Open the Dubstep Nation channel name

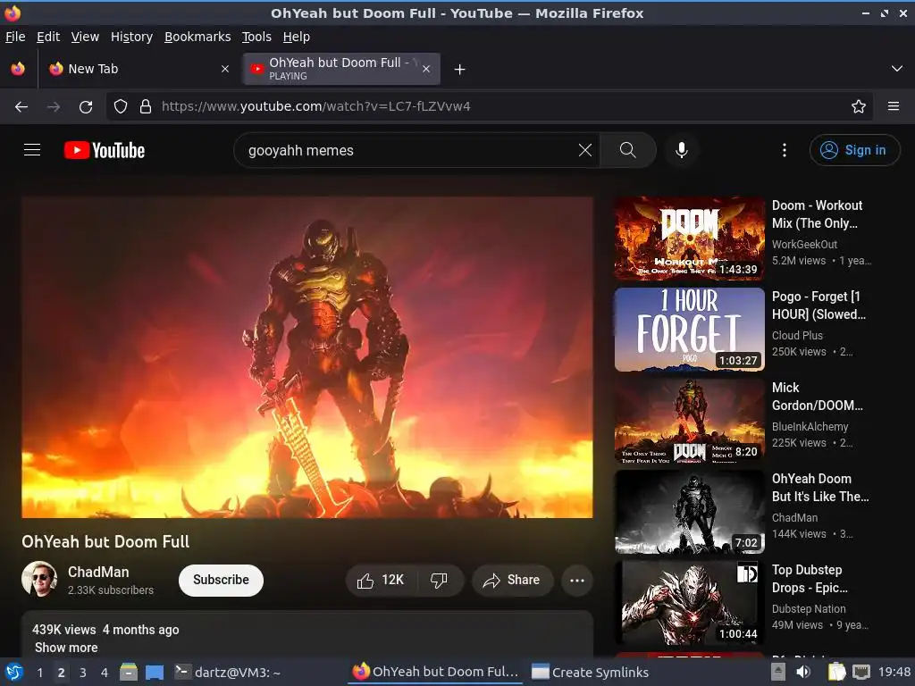tap(808, 609)
